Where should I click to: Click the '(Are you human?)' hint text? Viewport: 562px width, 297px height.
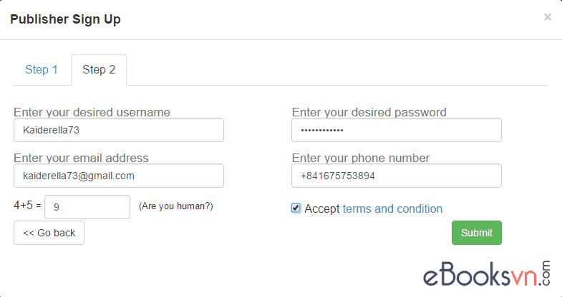pyautogui.click(x=176, y=206)
